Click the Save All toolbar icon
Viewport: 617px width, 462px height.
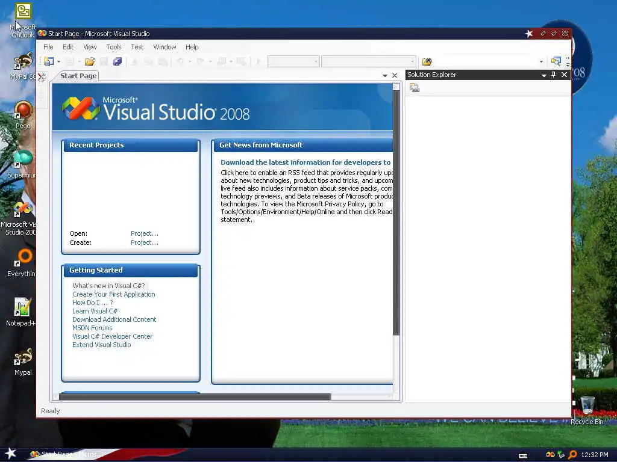coord(117,61)
